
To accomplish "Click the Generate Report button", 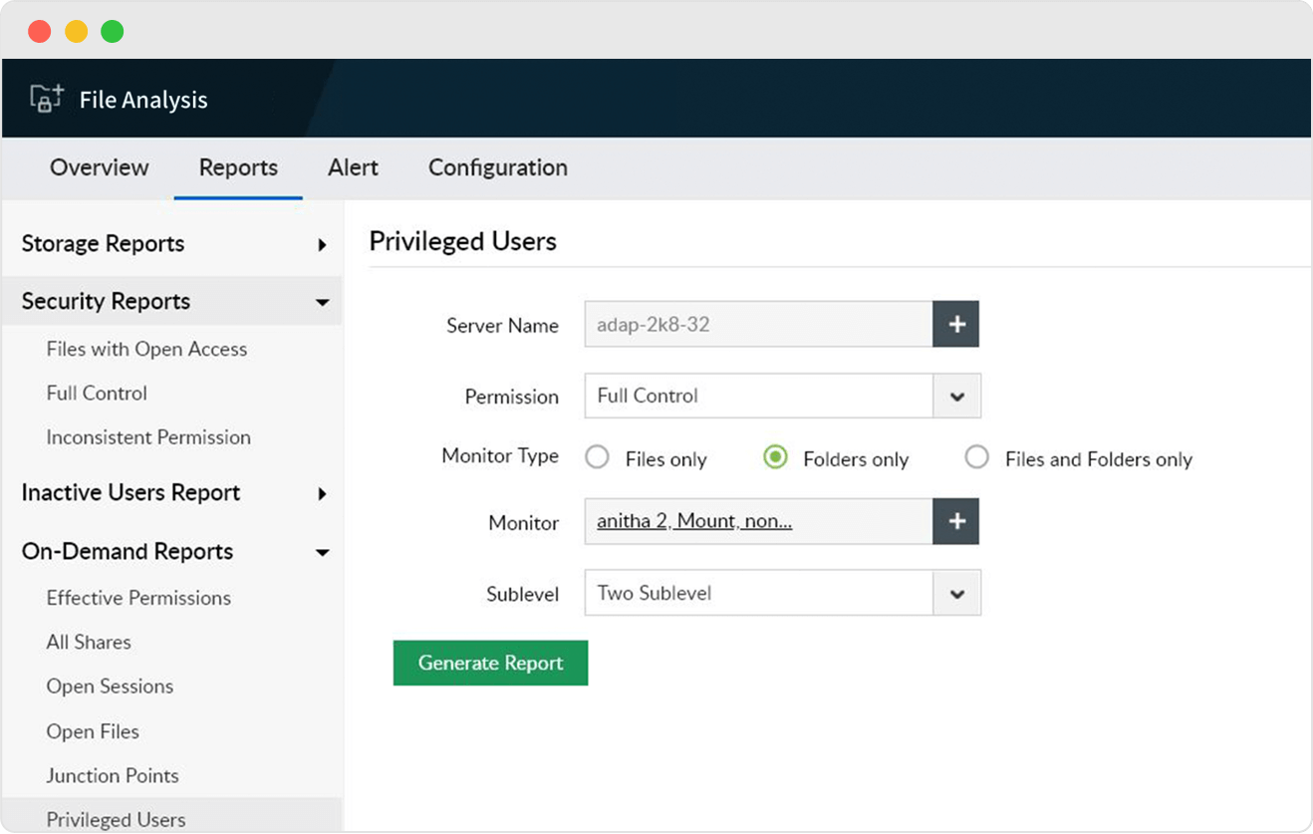I will click(x=490, y=663).
